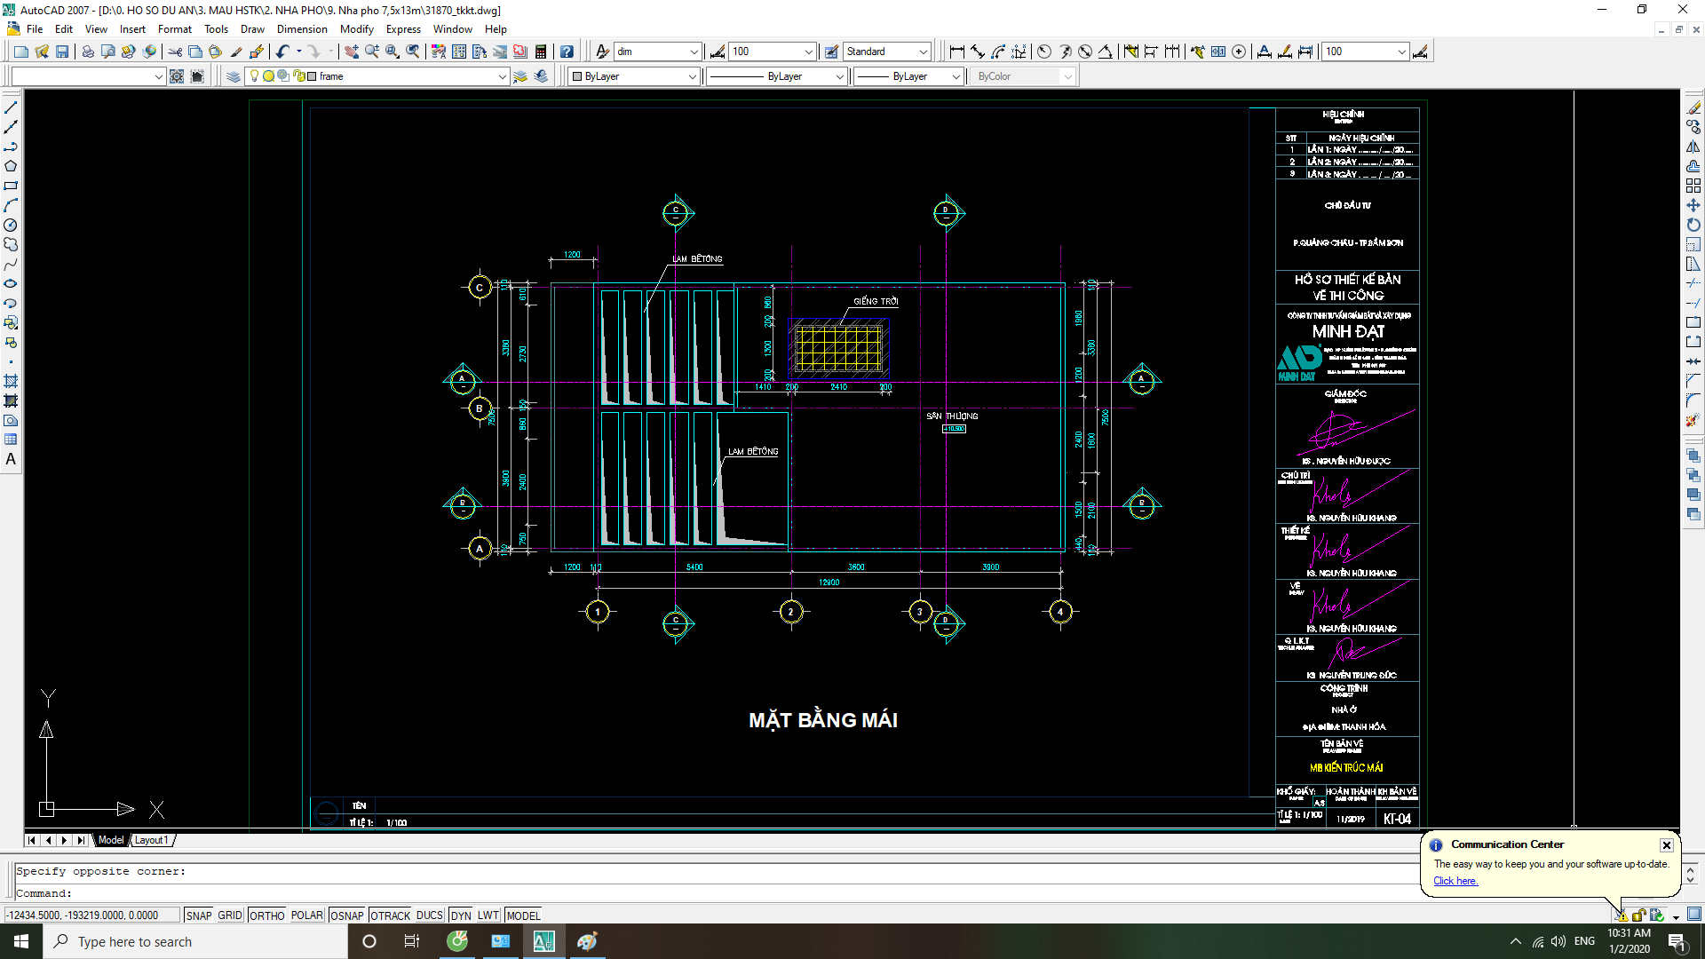Click the Match Properties brush icon

pos(236,52)
